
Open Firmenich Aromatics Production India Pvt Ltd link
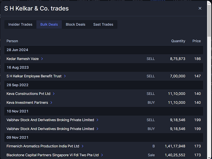pyautogui.click(x=43, y=146)
